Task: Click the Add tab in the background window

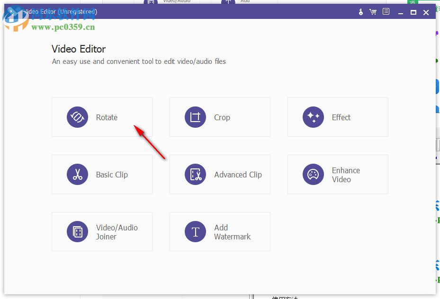Action: click(x=245, y=2)
